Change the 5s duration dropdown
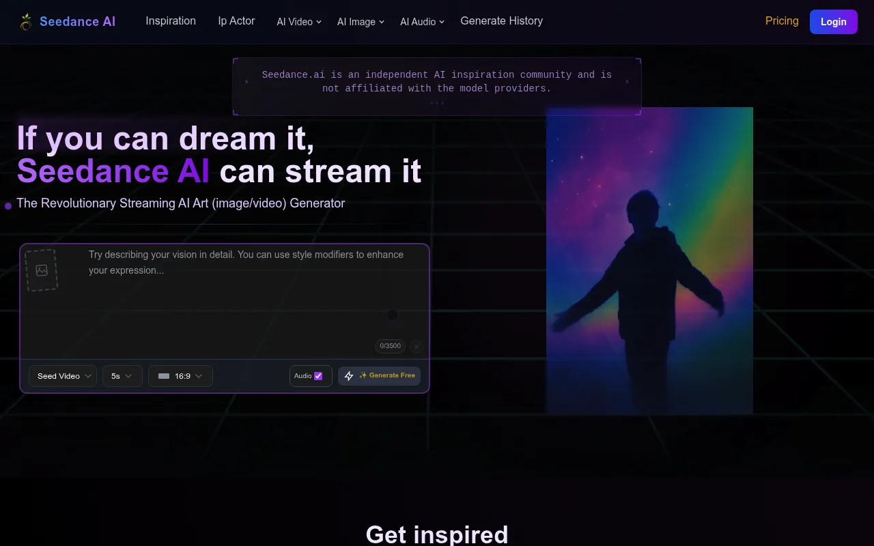This screenshot has height=546, width=874. click(x=122, y=376)
